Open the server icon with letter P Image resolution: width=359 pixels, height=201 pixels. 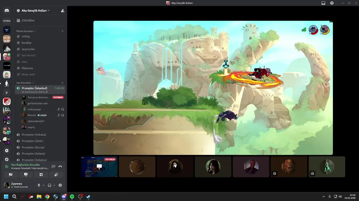(x=7, y=93)
